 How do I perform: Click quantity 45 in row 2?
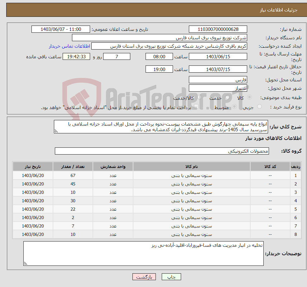(x=73, y=184)
